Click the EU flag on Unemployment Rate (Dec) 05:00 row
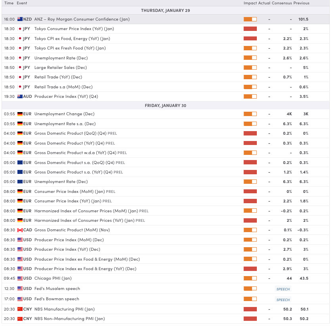This screenshot has height=326, width=331. pyautogui.click(x=20, y=182)
